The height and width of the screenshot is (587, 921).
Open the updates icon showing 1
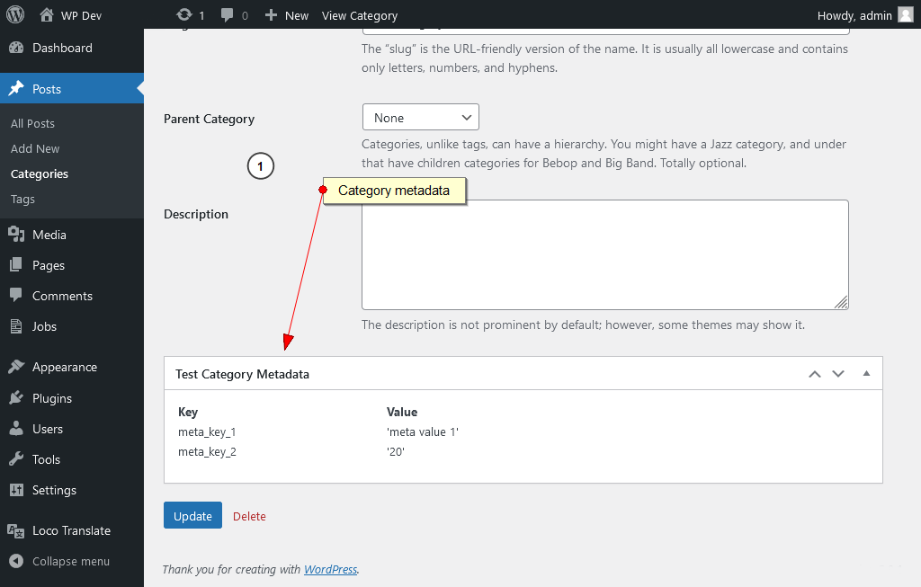point(183,14)
